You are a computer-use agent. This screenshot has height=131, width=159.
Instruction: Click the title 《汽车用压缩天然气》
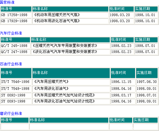pyautogui.click(x=51, y=81)
